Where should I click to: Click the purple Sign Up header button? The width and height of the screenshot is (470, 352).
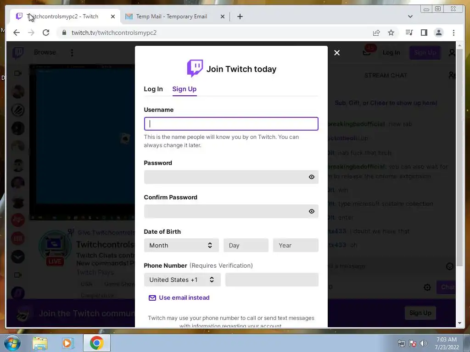click(425, 53)
